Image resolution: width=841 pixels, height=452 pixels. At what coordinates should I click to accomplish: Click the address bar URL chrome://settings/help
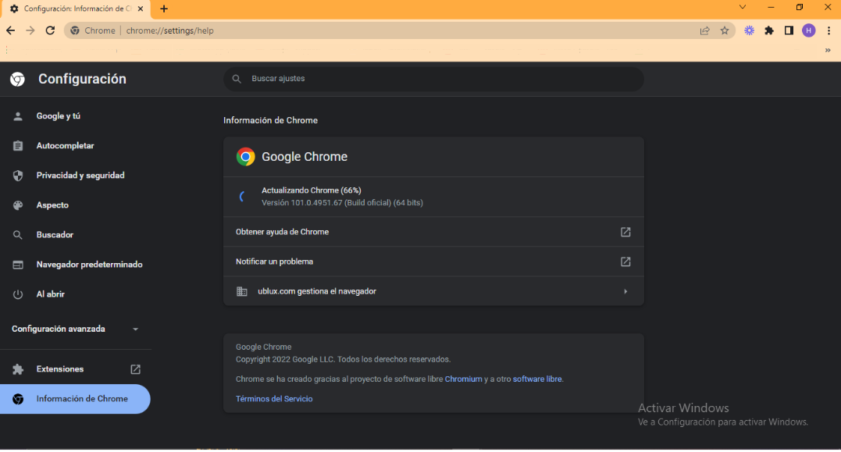click(169, 30)
